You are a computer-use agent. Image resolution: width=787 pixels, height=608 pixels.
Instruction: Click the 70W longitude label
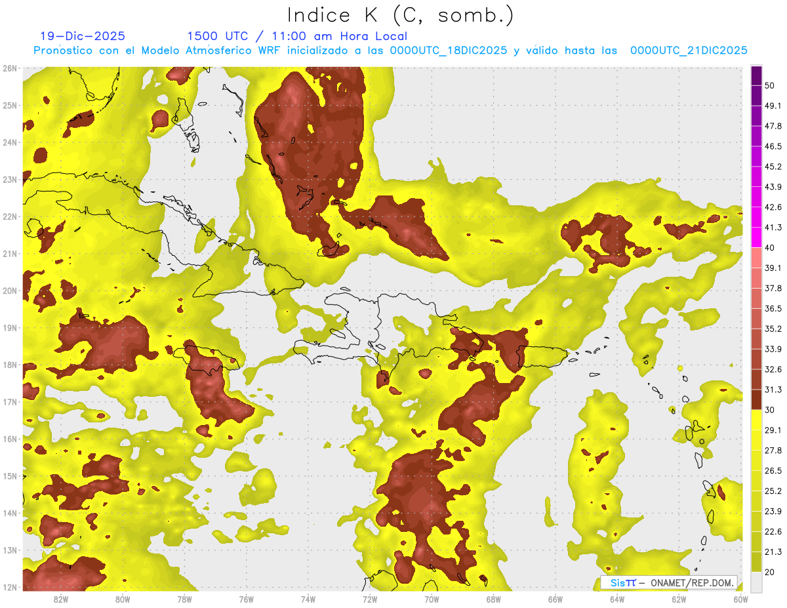(432, 599)
